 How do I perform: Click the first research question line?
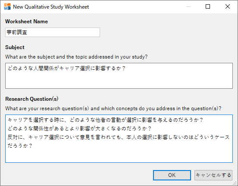[105, 120]
